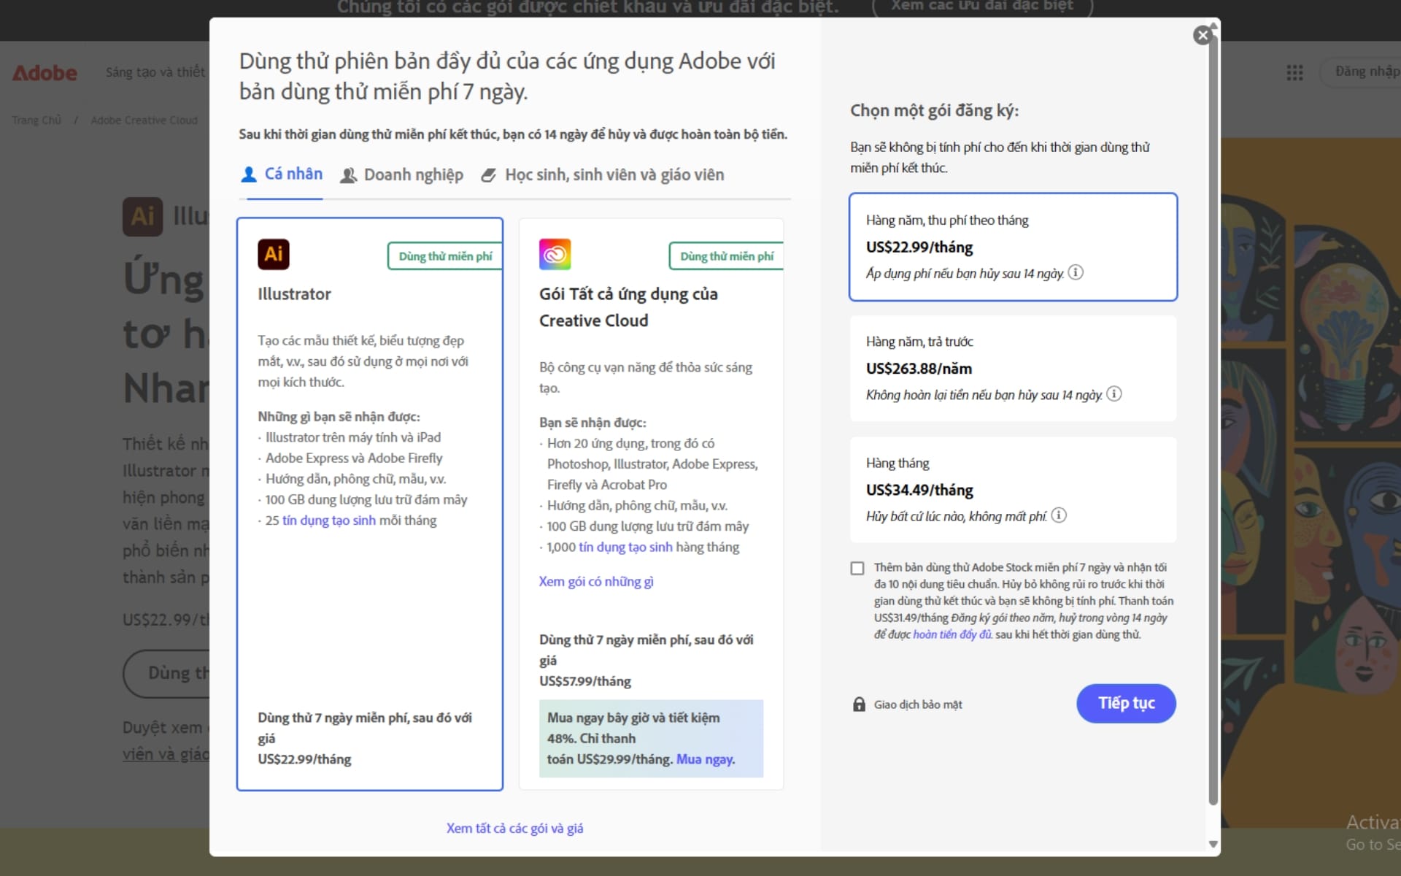Click info icon beside US$22.99/tháng plan
This screenshot has width=1401, height=876.
(1076, 272)
